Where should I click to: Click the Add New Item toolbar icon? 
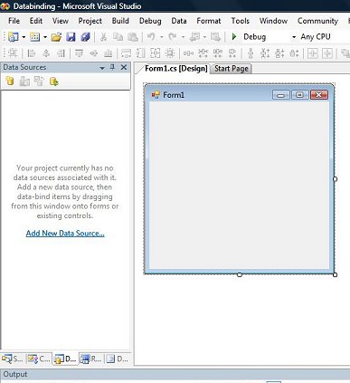coord(35,37)
